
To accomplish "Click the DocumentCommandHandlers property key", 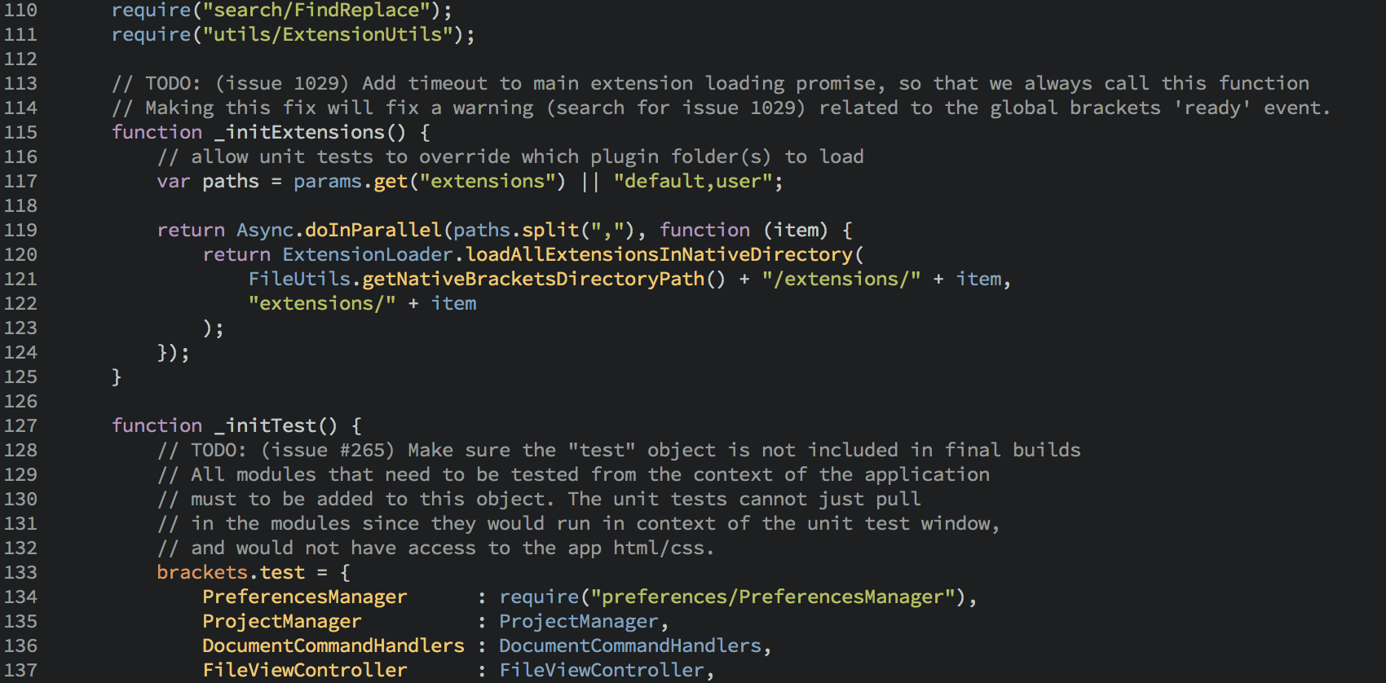I will 333,646.
